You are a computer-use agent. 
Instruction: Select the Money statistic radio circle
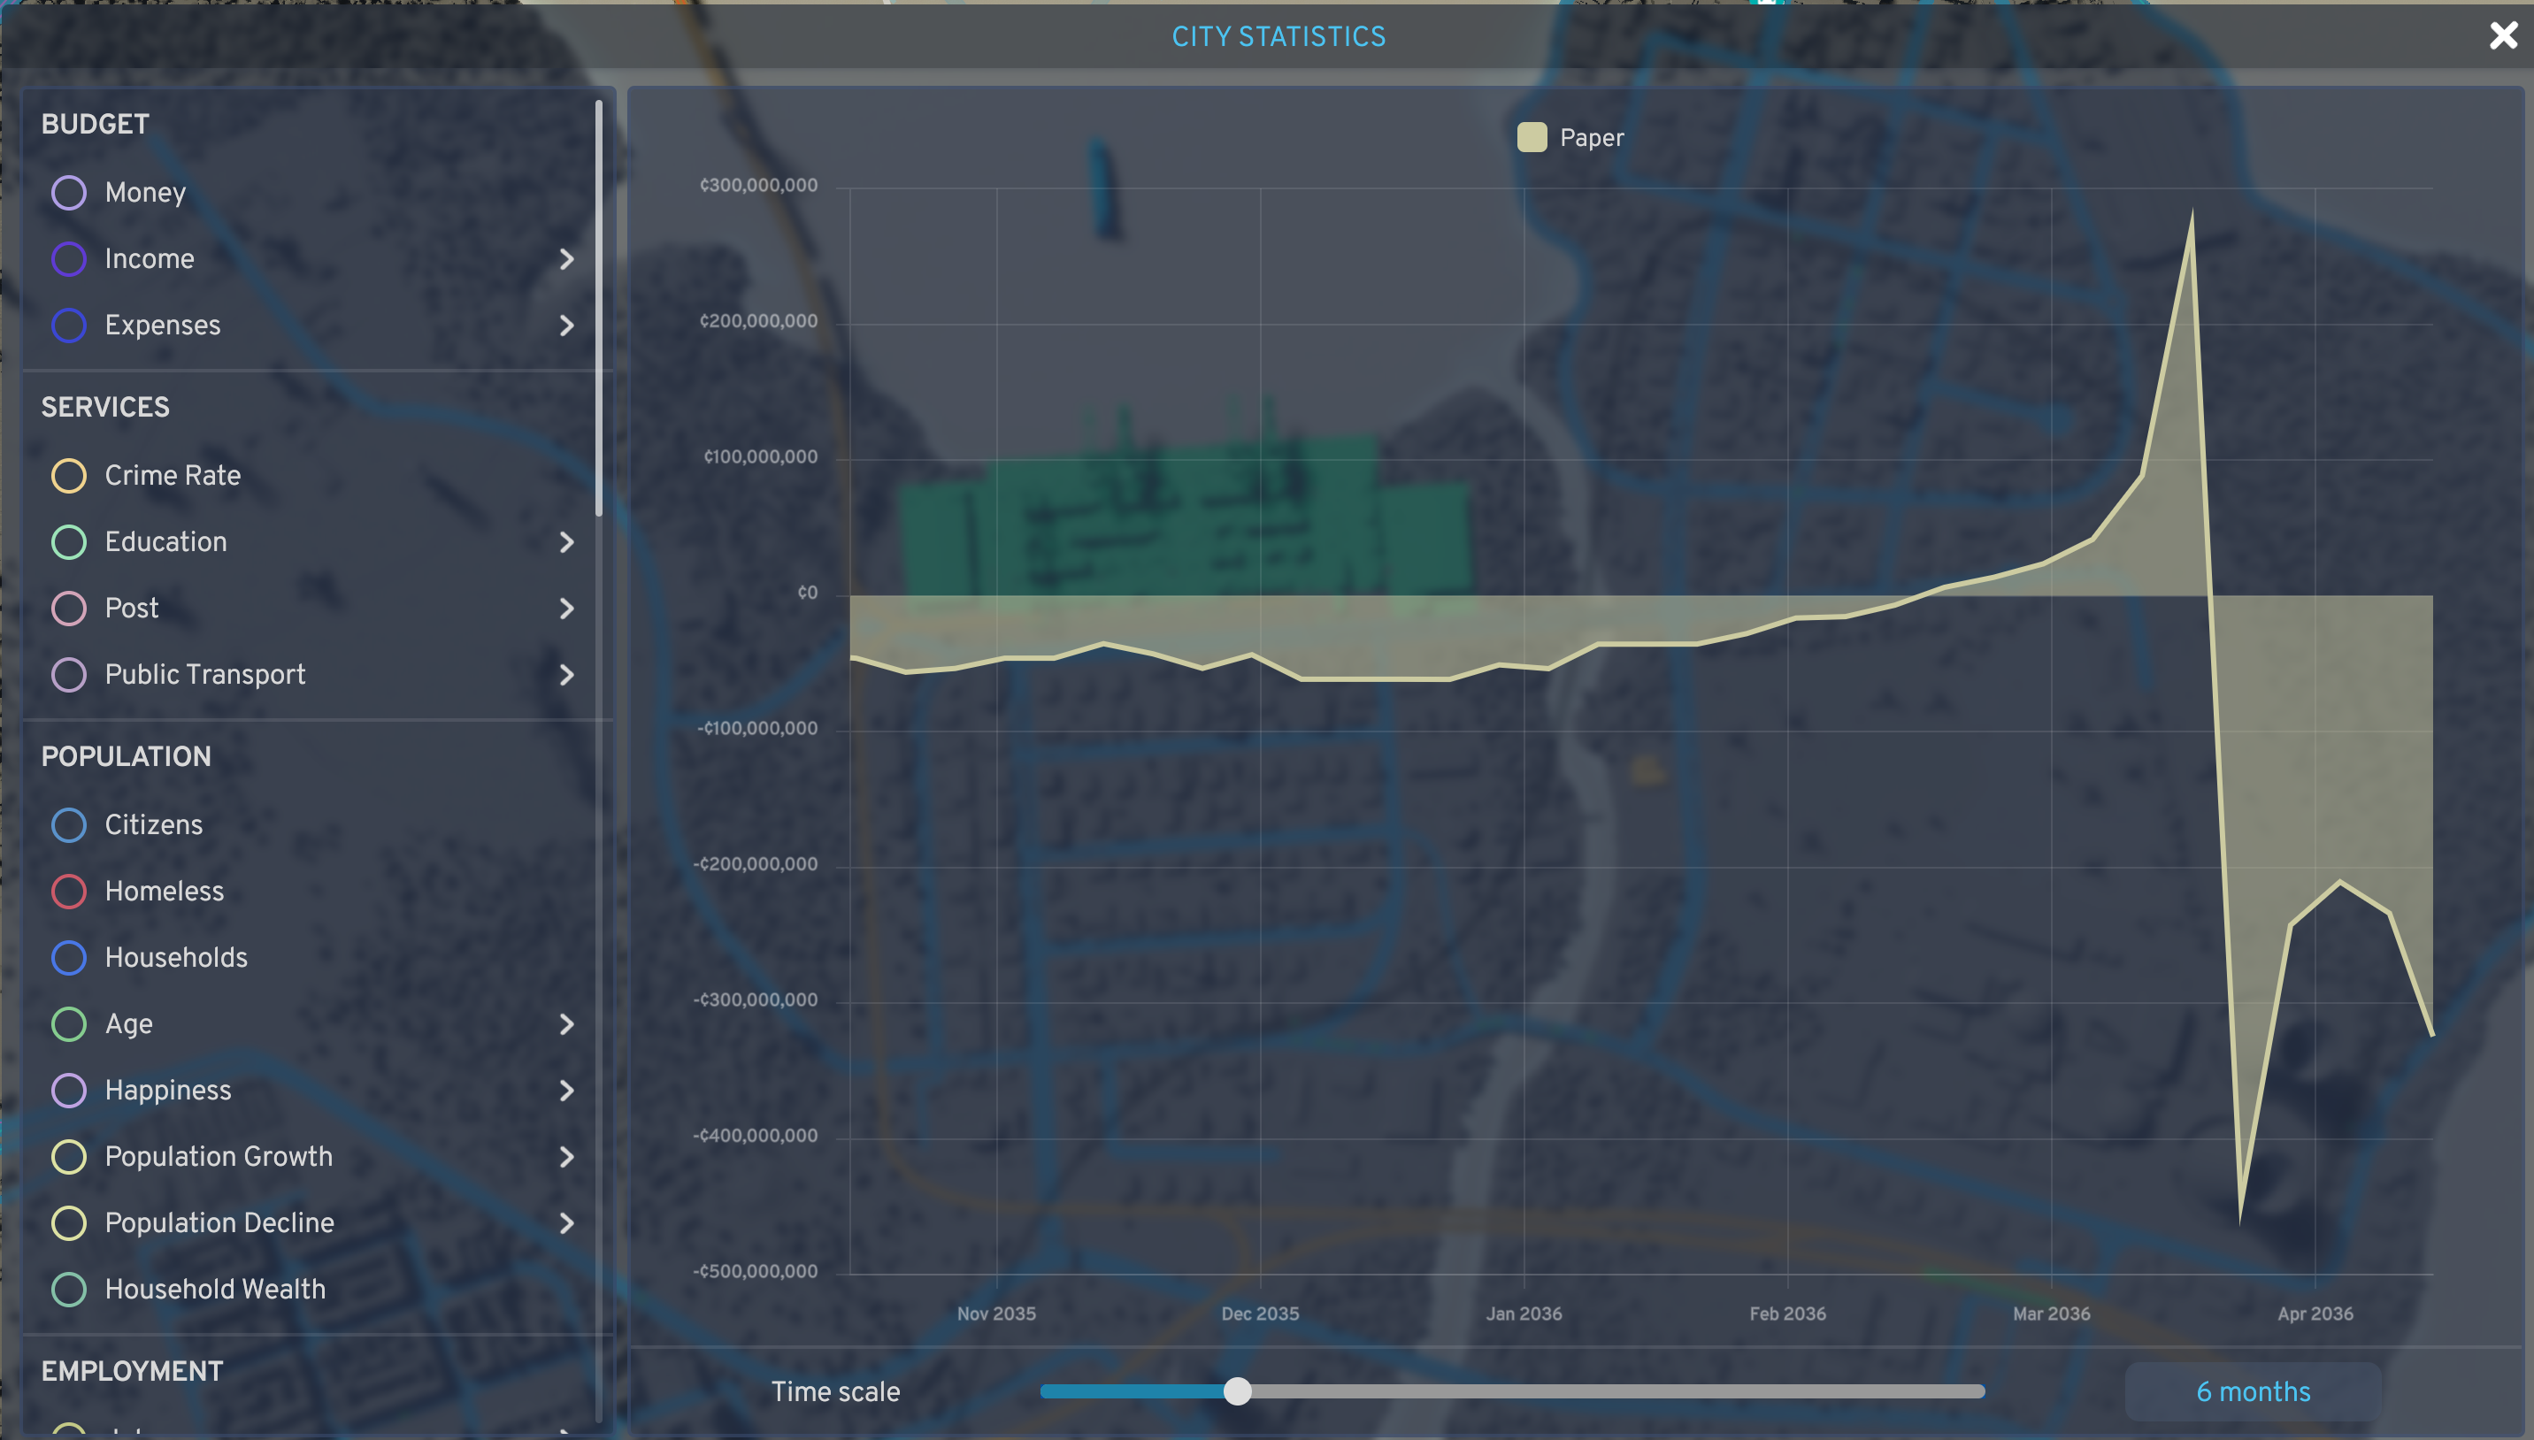(x=68, y=193)
